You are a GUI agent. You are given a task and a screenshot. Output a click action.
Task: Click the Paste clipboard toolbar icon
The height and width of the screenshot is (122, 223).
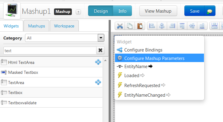click(x=140, y=26)
